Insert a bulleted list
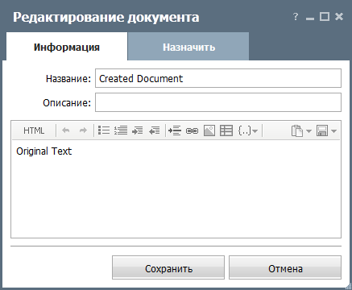Screen dimensions: 352x290 pyautogui.click(x=104, y=130)
